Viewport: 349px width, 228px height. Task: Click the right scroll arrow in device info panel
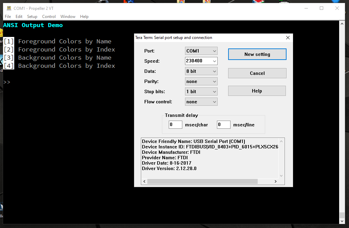tap(275, 181)
